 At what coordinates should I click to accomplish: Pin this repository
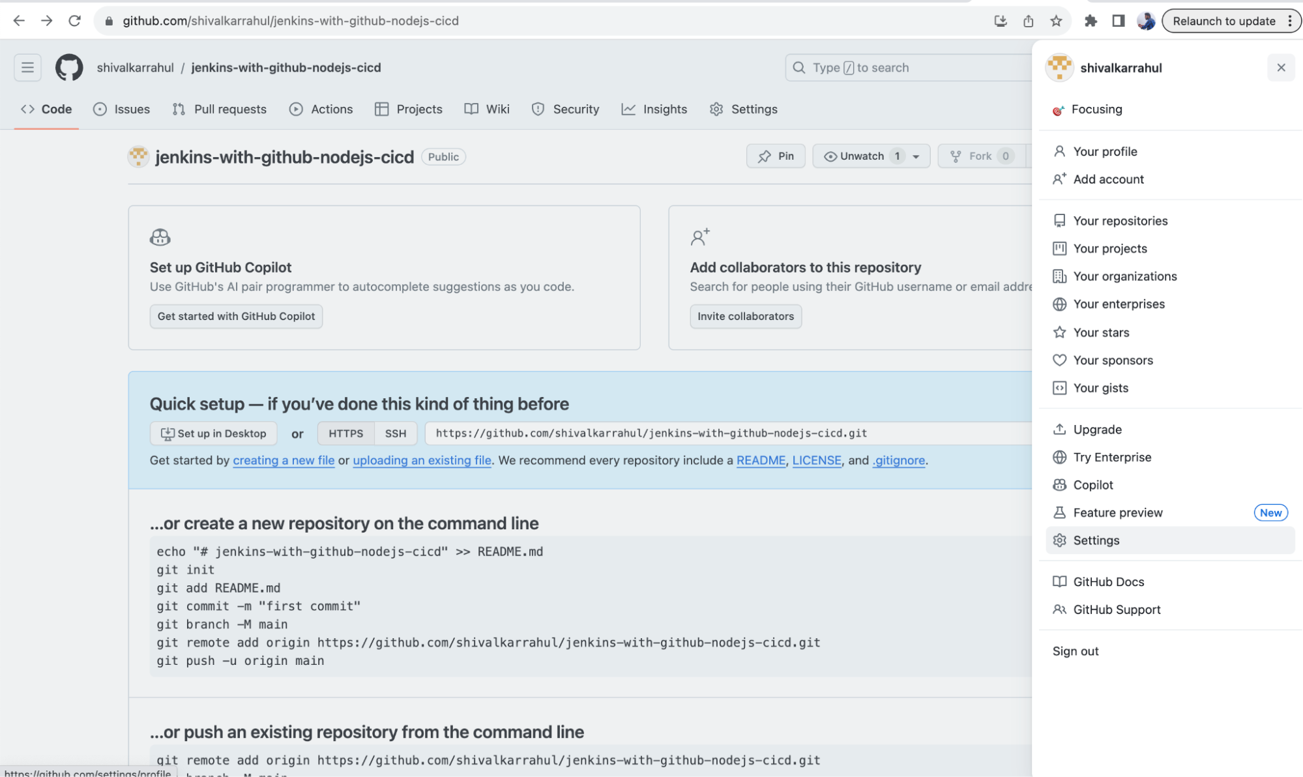775,156
